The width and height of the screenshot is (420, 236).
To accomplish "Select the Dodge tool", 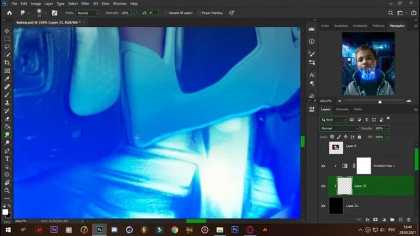I will (x=7, y=143).
